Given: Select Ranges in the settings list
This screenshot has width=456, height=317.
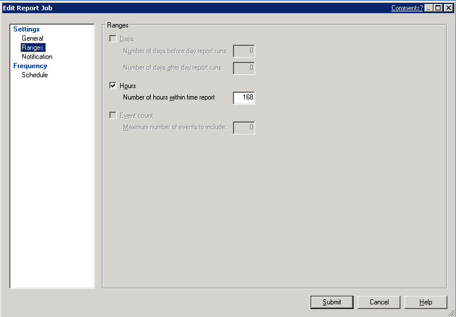Looking at the screenshot, I should point(33,47).
